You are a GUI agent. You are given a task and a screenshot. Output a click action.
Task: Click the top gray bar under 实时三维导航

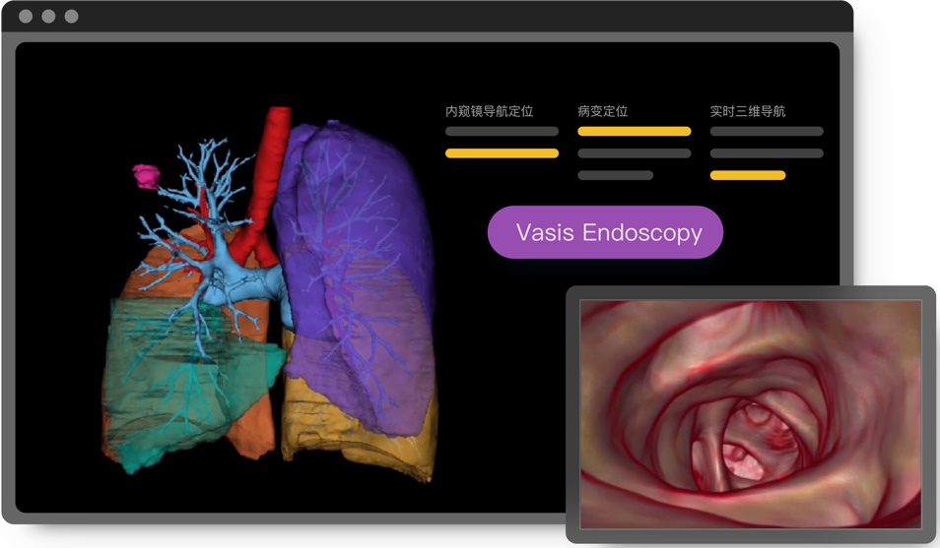click(766, 131)
